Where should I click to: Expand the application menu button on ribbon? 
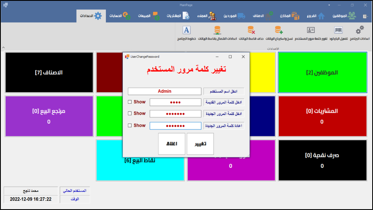365,16
